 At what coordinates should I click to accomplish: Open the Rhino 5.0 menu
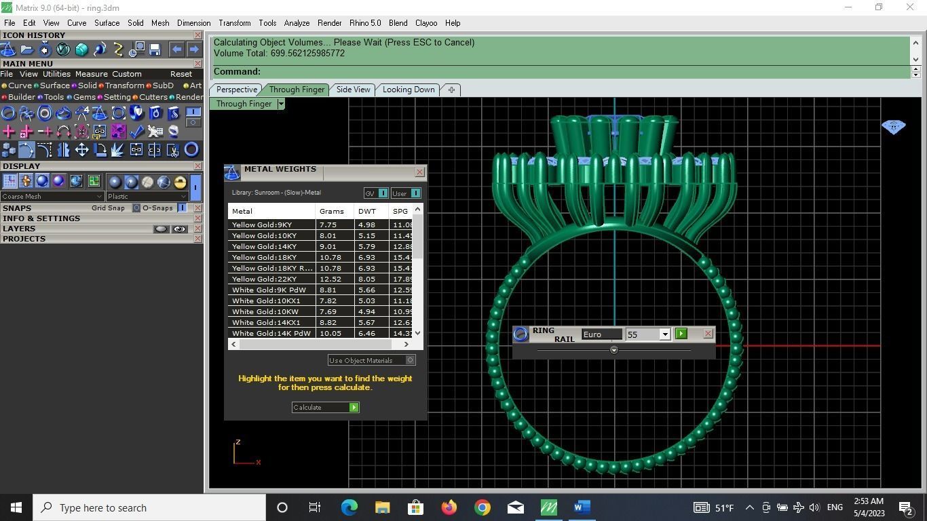[365, 23]
